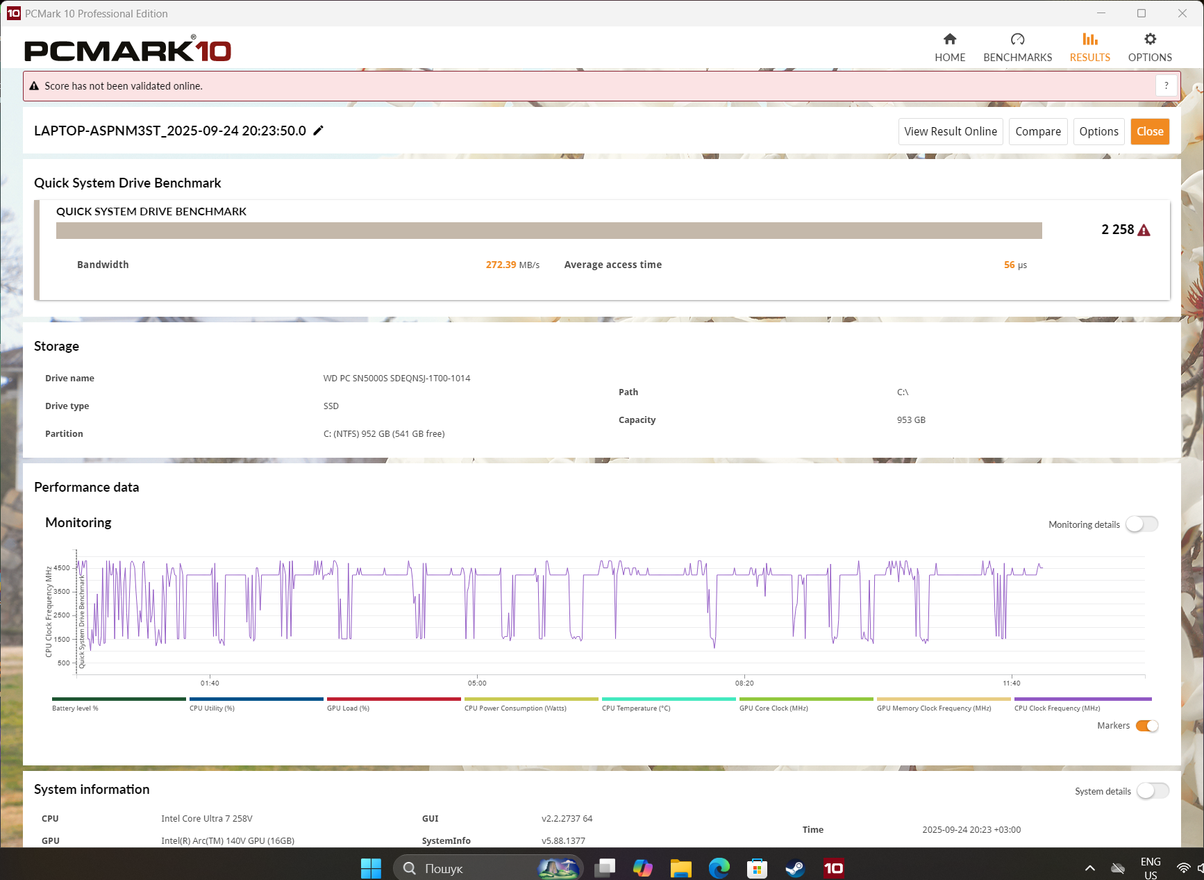Enable the Monitoring details toggle
Viewport: 1204px width, 880px height.
click(x=1142, y=524)
